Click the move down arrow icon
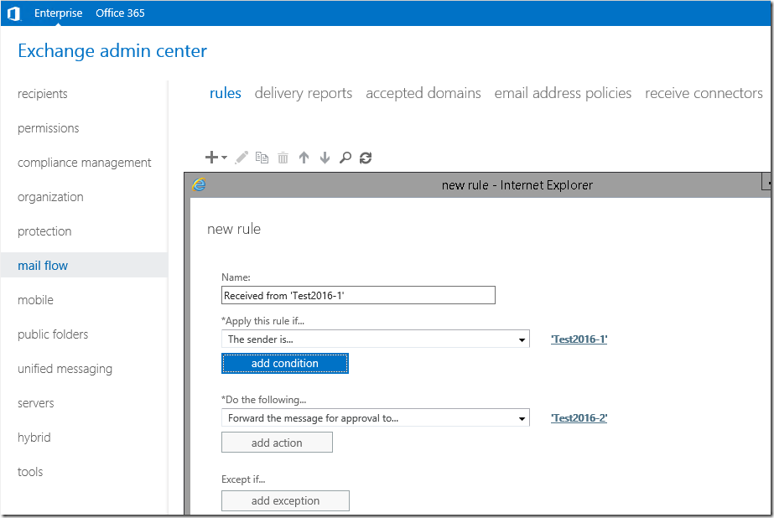This screenshot has height=518, width=774. click(325, 158)
